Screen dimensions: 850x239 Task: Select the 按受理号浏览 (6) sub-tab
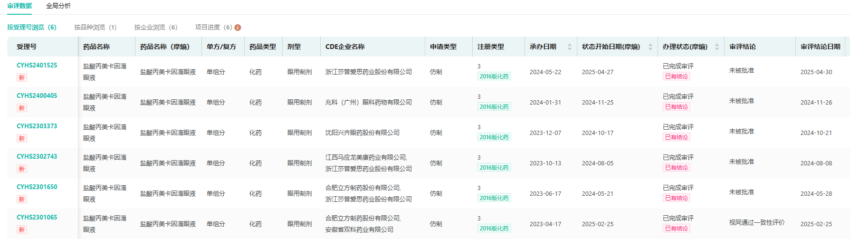(32, 28)
